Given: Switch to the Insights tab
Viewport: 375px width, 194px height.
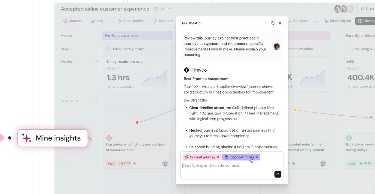Looking at the screenshot, I should click(x=99, y=21).
